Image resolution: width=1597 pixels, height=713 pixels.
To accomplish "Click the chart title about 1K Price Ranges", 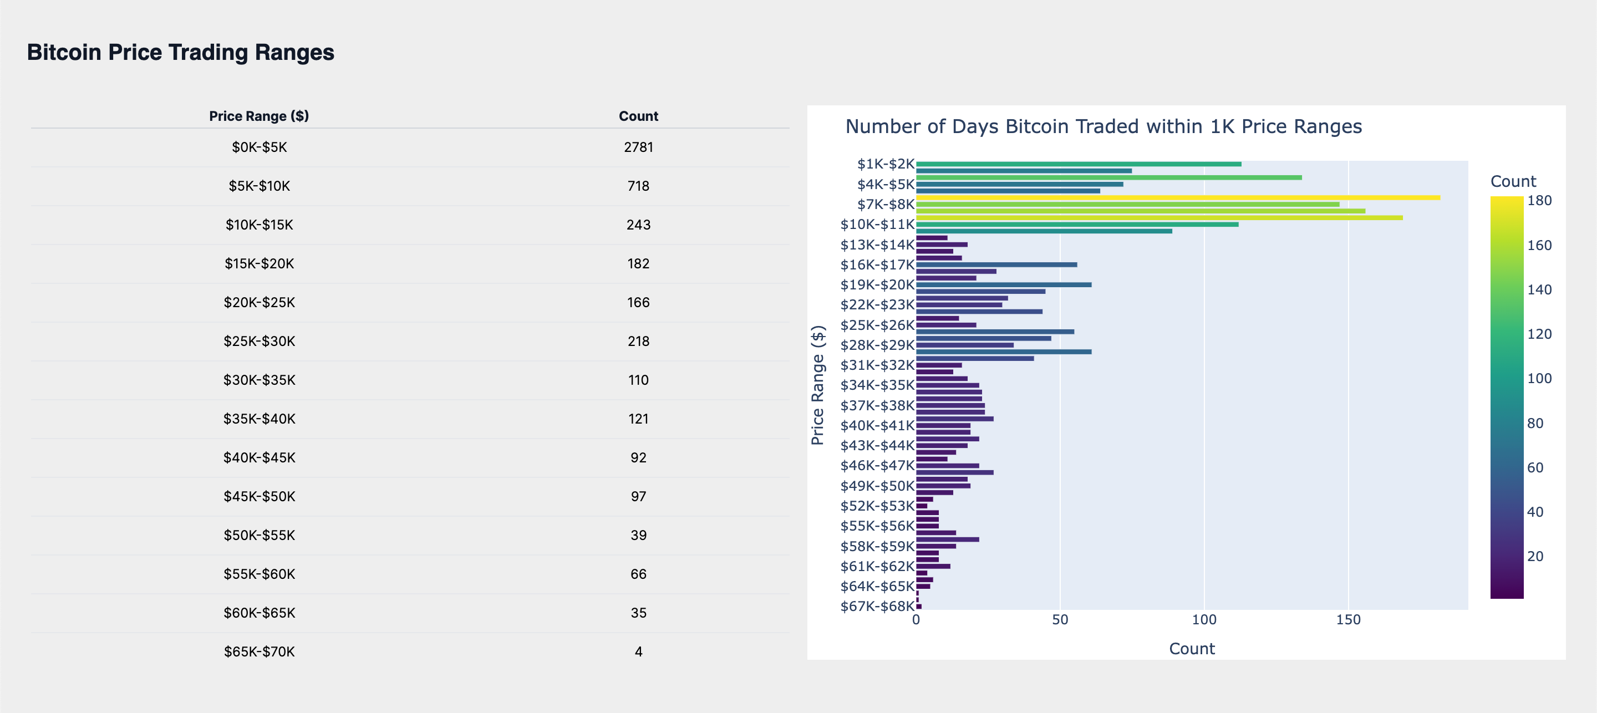I will tap(1103, 126).
